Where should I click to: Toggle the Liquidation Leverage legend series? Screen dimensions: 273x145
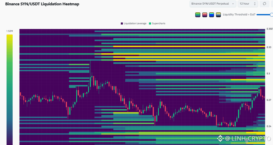tap(133, 23)
